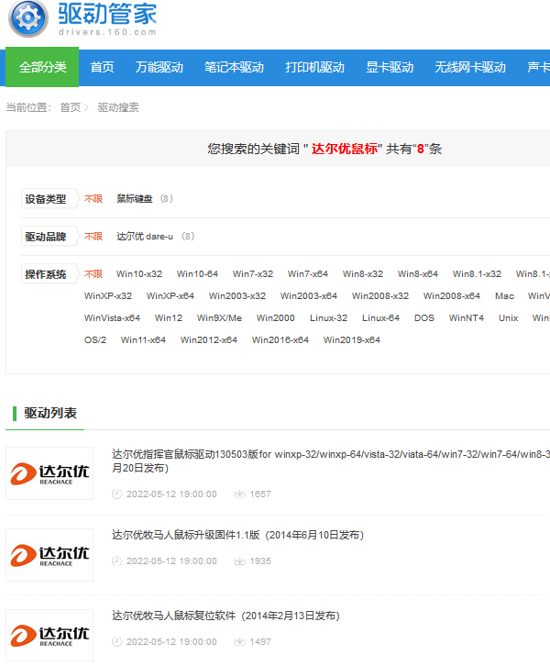The image size is (550, 666).
Task: Filter by Unix system
Action: [509, 318]
